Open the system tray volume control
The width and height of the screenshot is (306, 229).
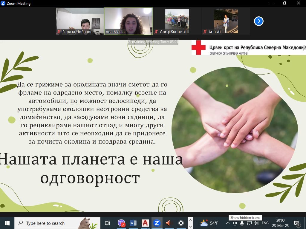pyautogui.click(x=256, y=223)
